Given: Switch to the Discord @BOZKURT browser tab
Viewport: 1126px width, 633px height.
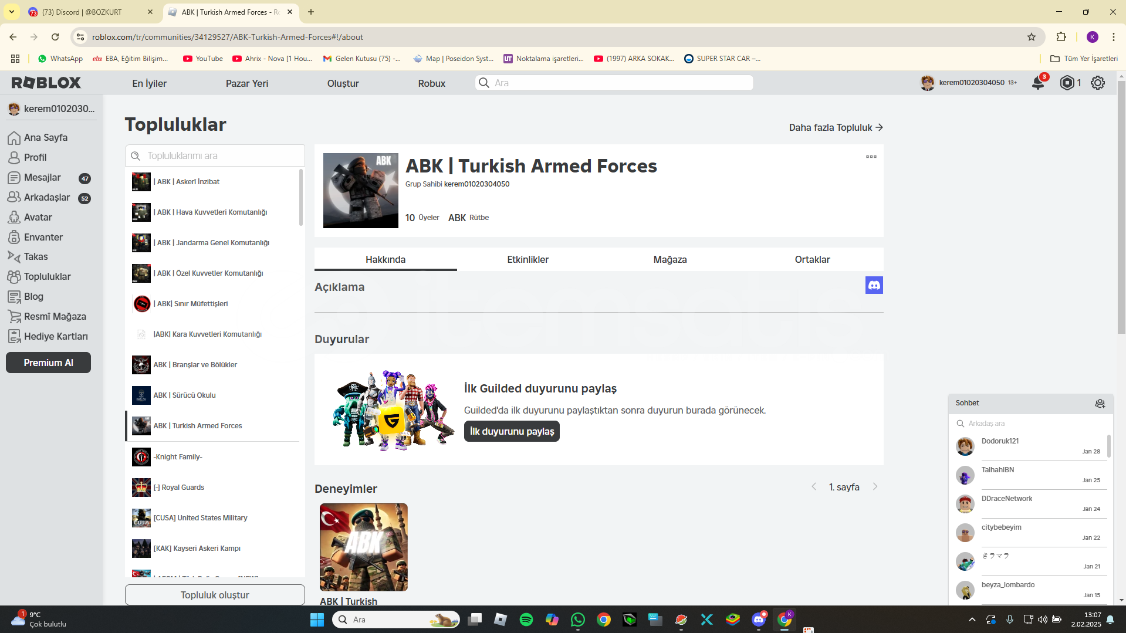Looking at the screenshot, I should [x=91, y=12].
